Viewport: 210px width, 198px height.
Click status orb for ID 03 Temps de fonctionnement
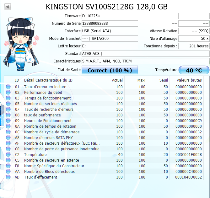(x=8, y=98)
